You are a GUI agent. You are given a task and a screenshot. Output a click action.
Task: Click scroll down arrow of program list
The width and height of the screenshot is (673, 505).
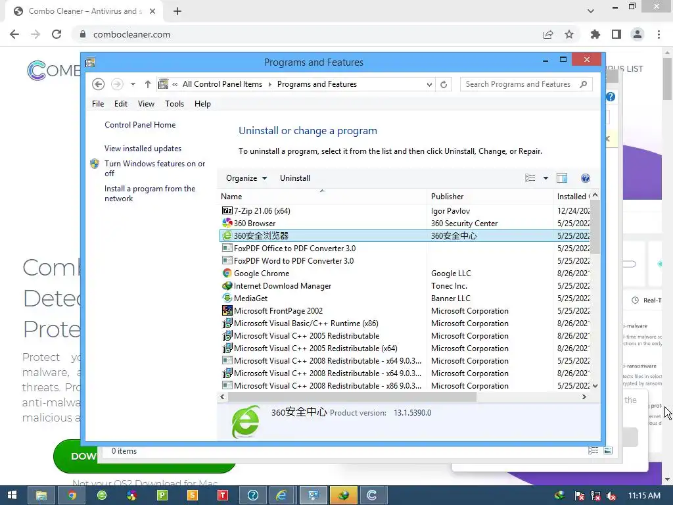pos(595,385)
